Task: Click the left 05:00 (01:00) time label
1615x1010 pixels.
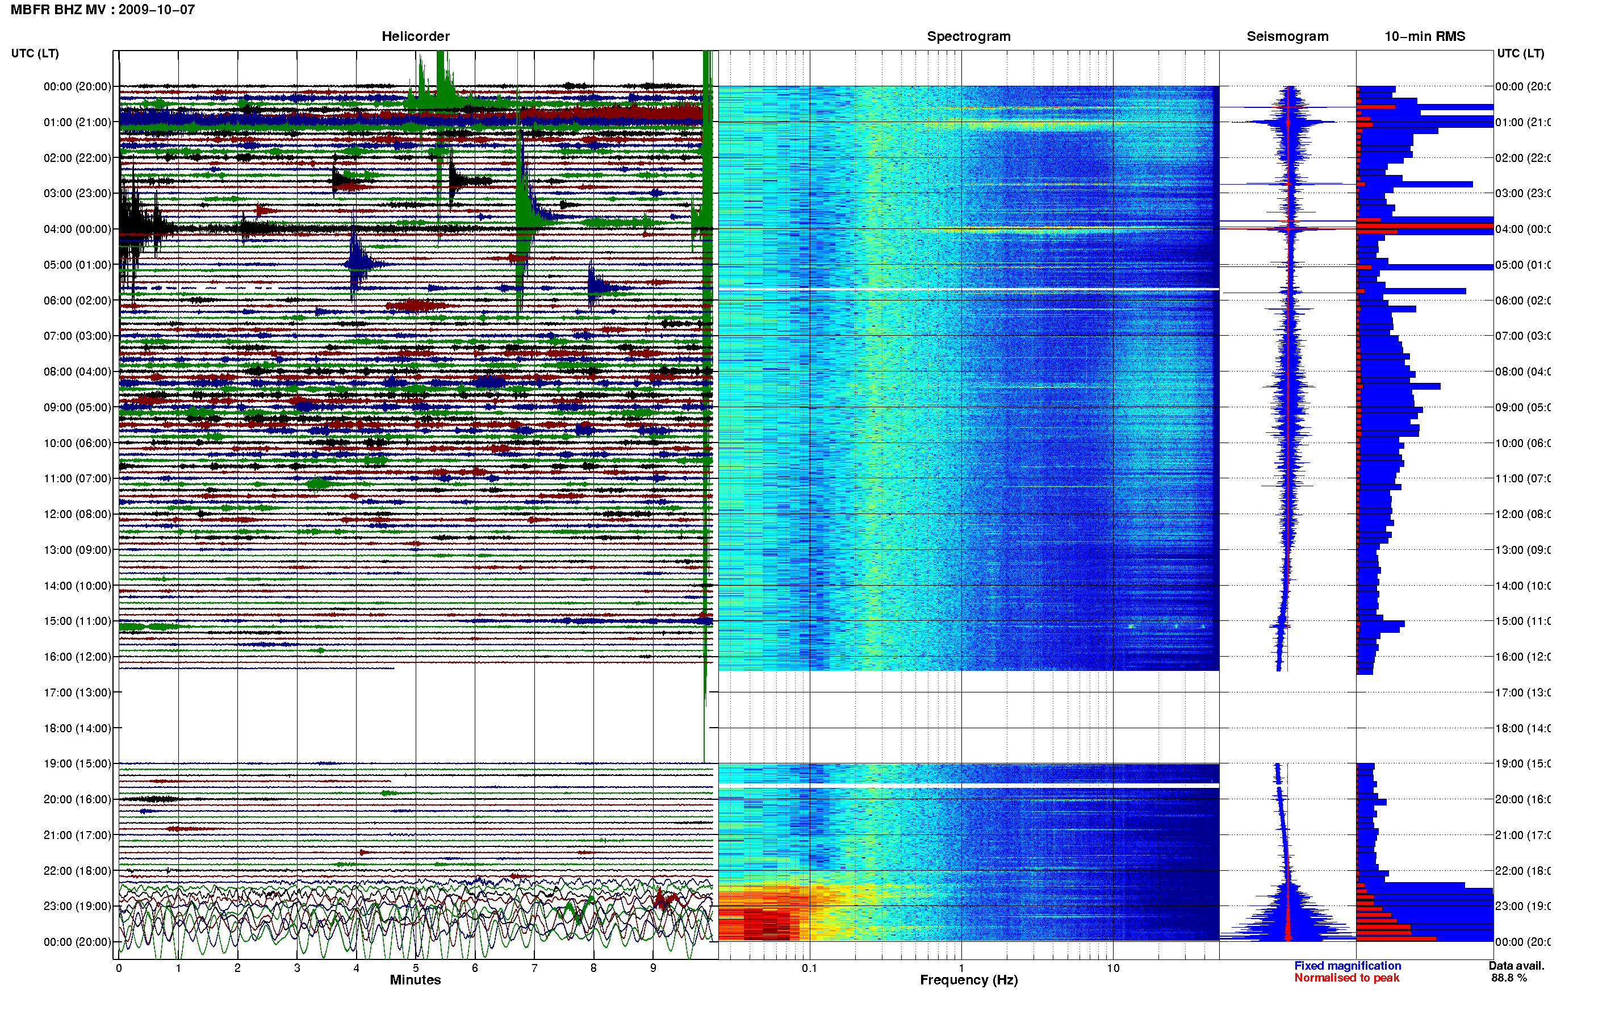Action: tap(77, 265)
